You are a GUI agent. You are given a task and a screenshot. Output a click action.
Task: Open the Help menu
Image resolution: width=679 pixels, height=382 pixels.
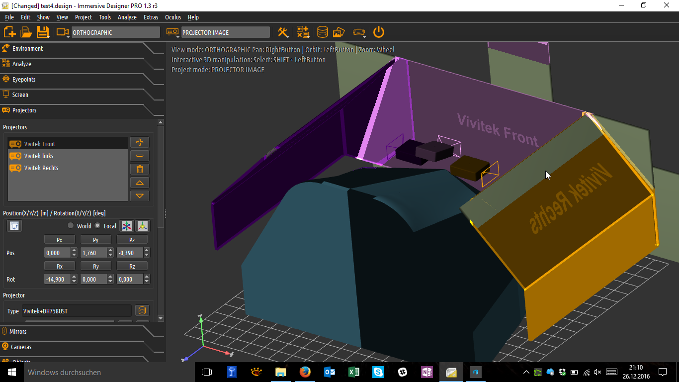193,17
